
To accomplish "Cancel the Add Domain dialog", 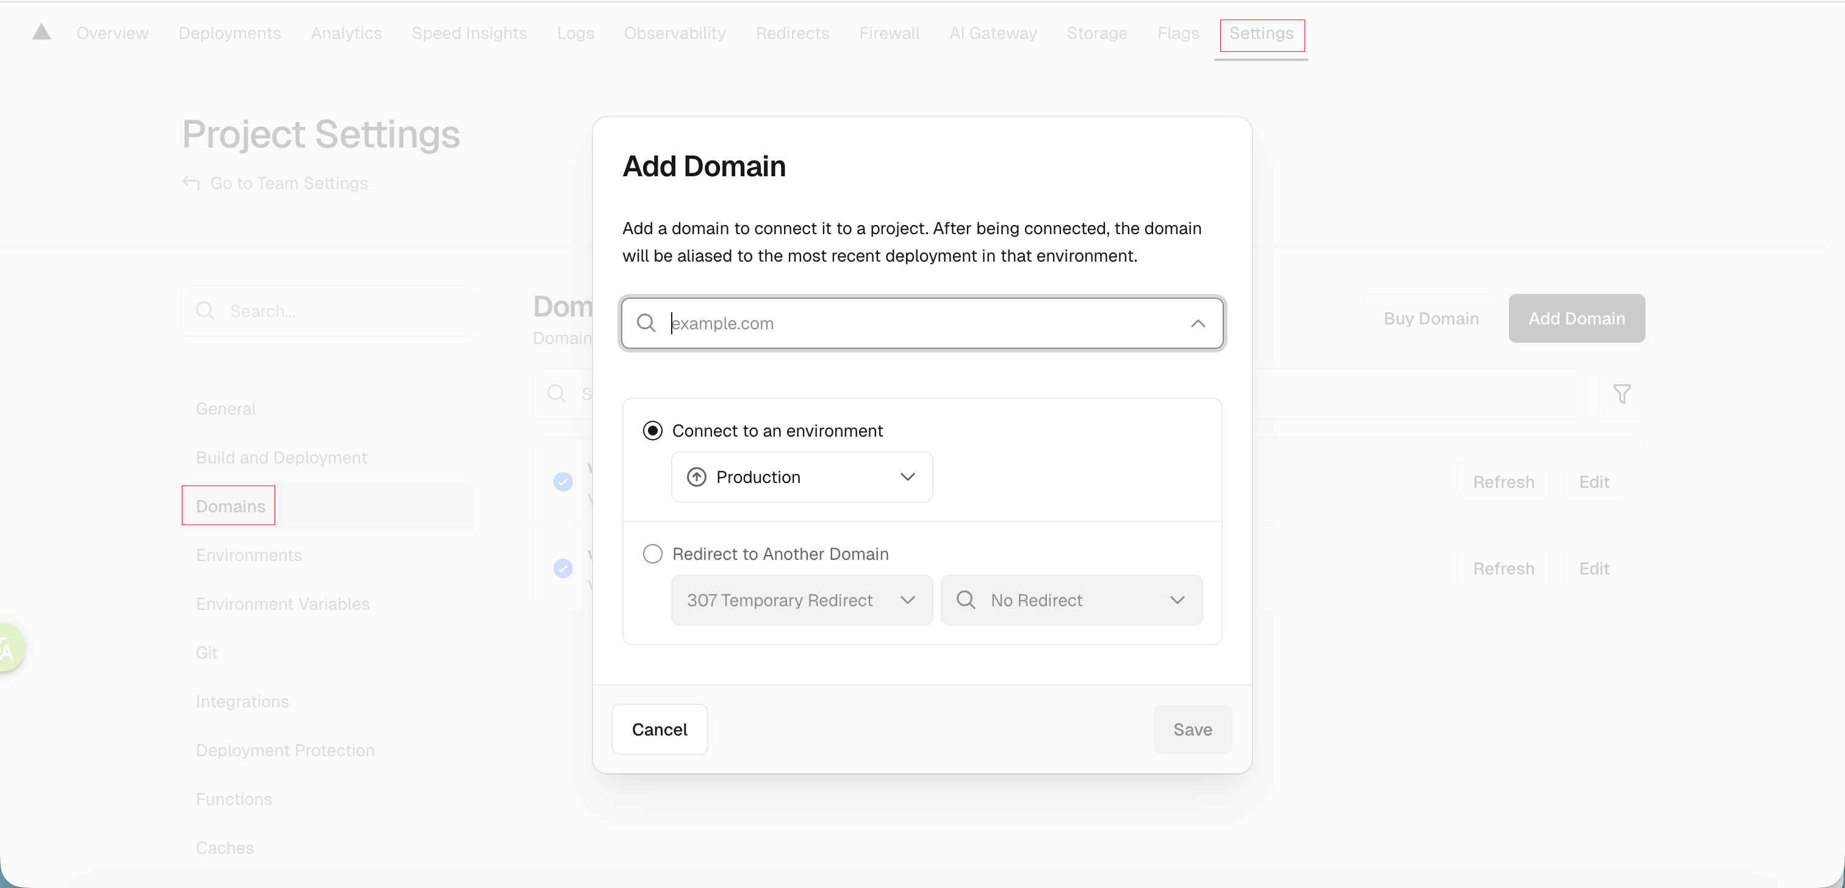I will (x=659, y=729).
